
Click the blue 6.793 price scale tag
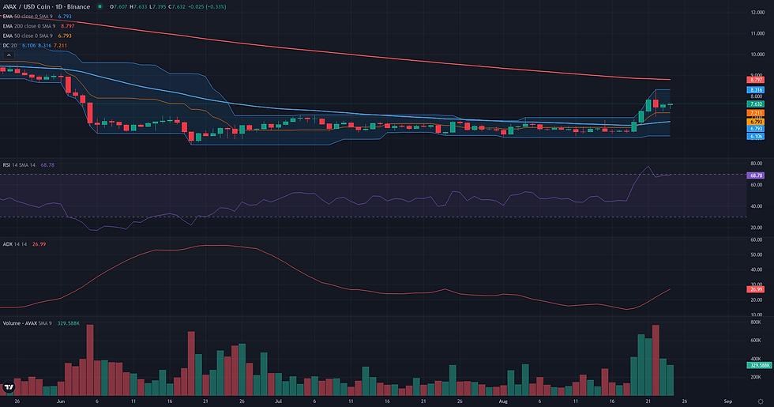tap(755, 128)
